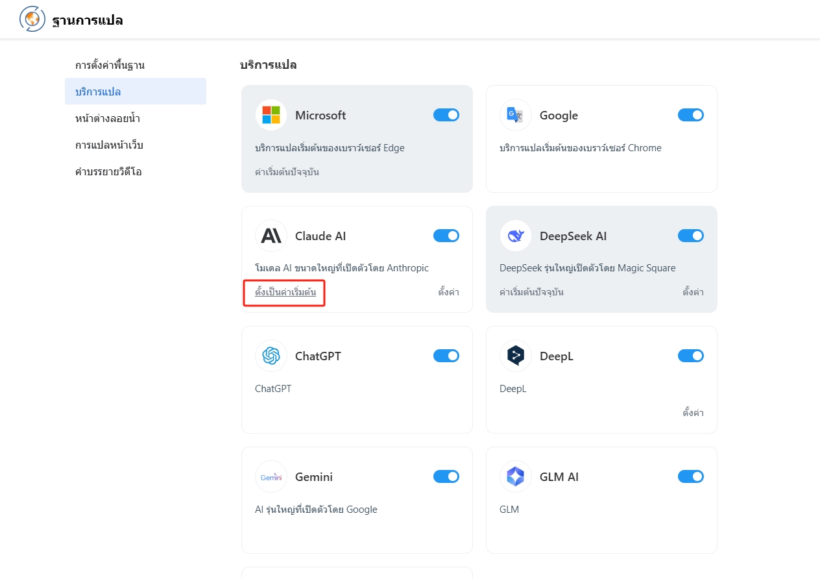Click the DeepL logo icon
Viewport: 820px width, 579px height.
coord(516,356)
